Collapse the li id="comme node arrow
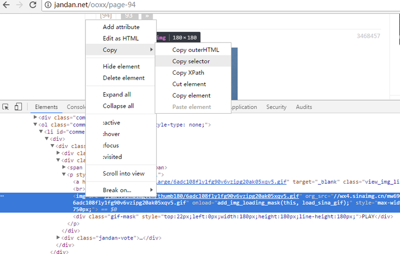 pyautogui.click(x=41, y=131)
